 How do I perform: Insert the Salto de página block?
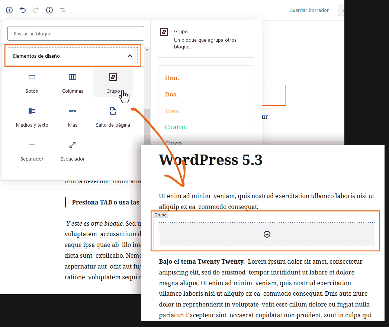[x=113, y=117]
